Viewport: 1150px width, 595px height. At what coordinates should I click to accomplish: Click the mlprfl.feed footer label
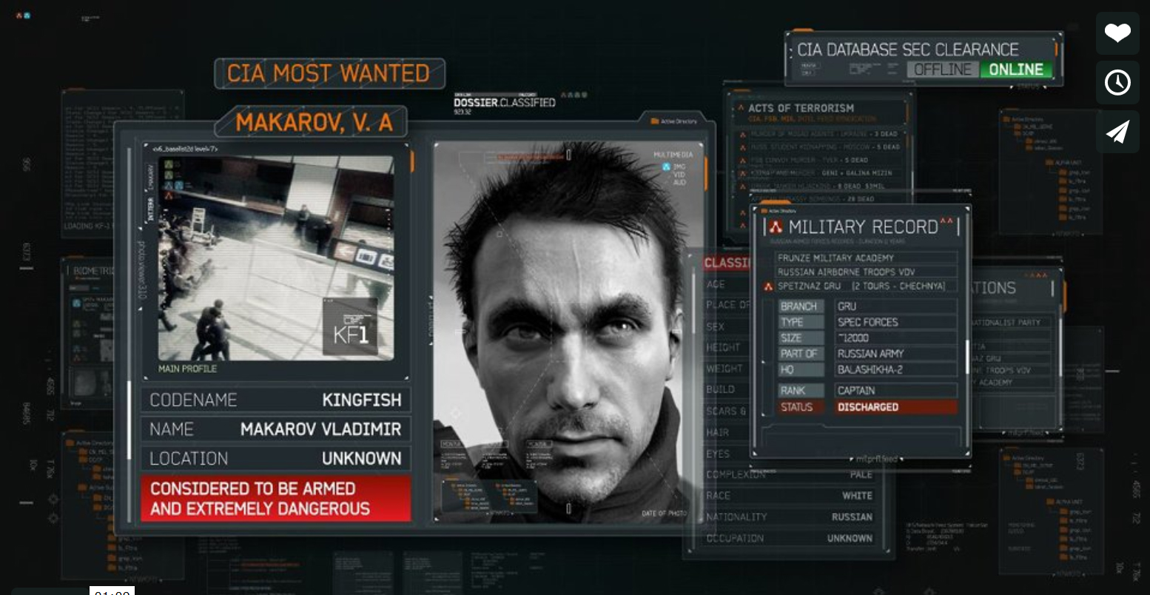[x=876, y=460]
